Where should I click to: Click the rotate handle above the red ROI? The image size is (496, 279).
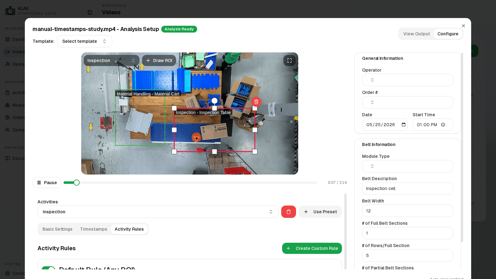click(215, 101)
